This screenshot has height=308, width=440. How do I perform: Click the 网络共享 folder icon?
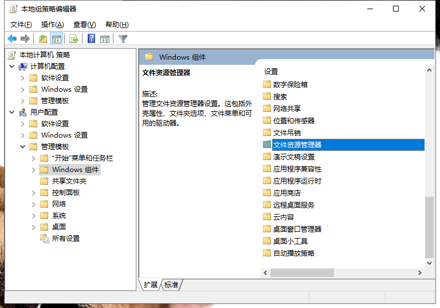[x=267, y=108]
